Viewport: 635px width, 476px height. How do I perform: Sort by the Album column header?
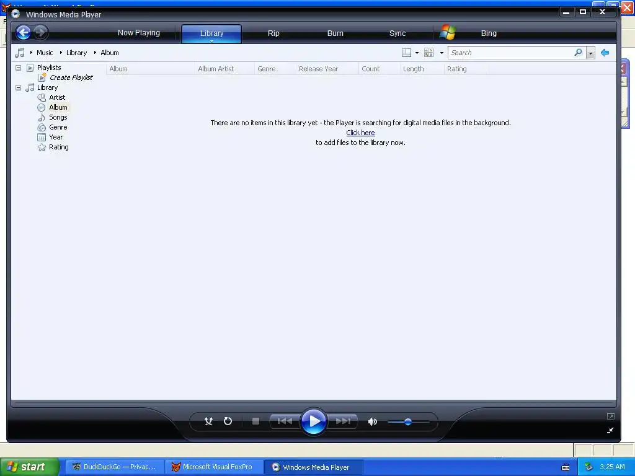pos(150,69)
